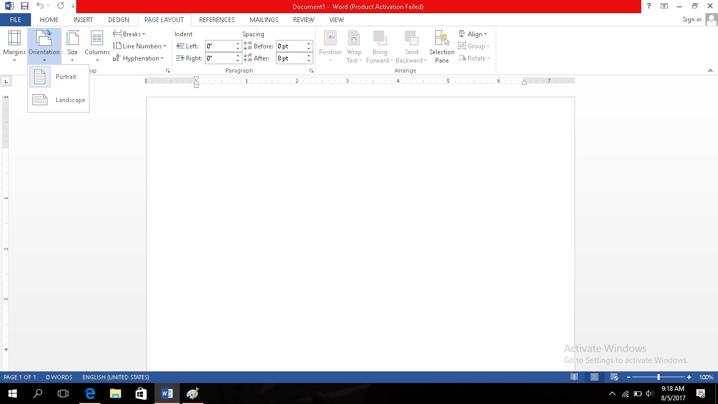Image resolution: width=718 pixels, height=404 pixels.
Task: Collapse the Orientation dropdown button
Action: coord(44,46)
